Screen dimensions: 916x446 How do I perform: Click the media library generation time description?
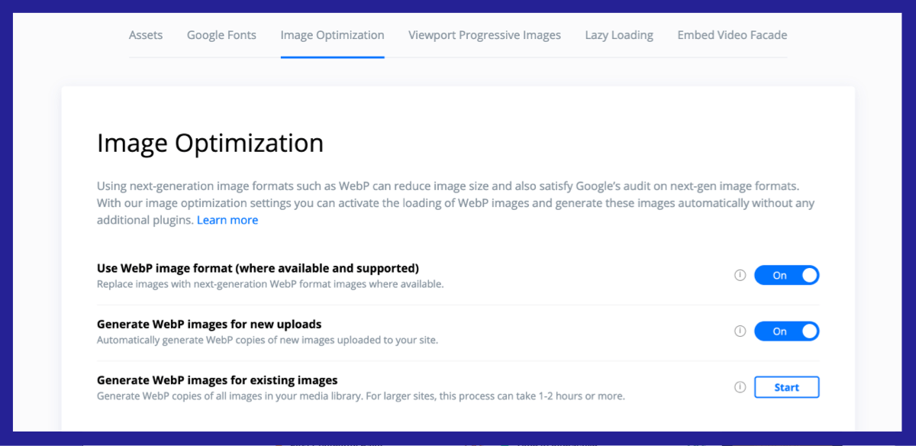click(x=361, y=396)
